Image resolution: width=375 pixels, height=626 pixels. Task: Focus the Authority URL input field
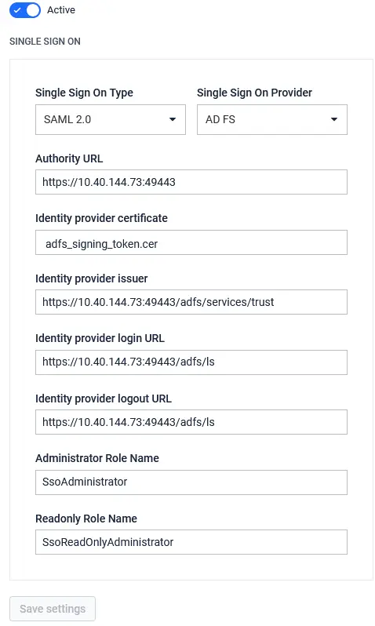(x=191, y=182)
